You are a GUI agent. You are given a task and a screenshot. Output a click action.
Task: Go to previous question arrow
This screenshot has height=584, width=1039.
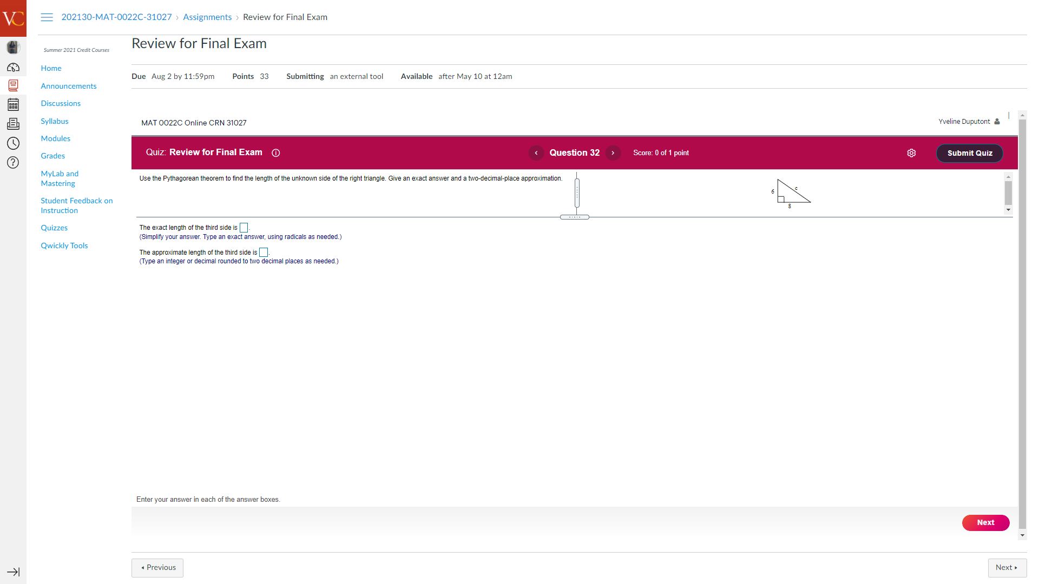536,153
